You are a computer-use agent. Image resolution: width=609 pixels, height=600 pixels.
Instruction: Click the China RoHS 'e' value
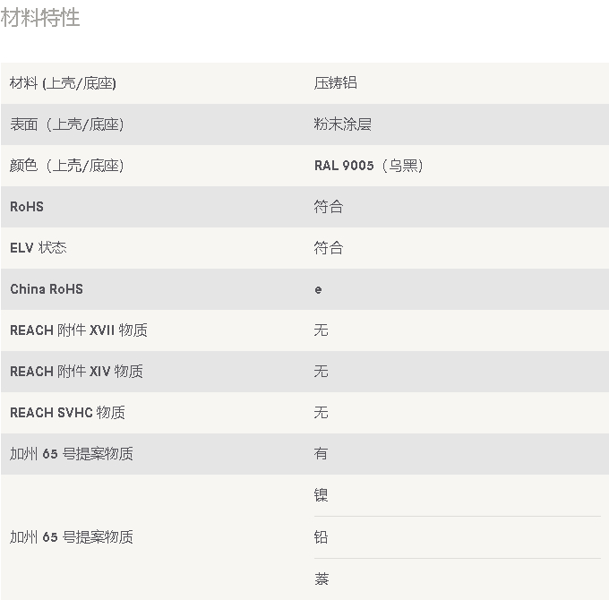(x=318, y=289)
